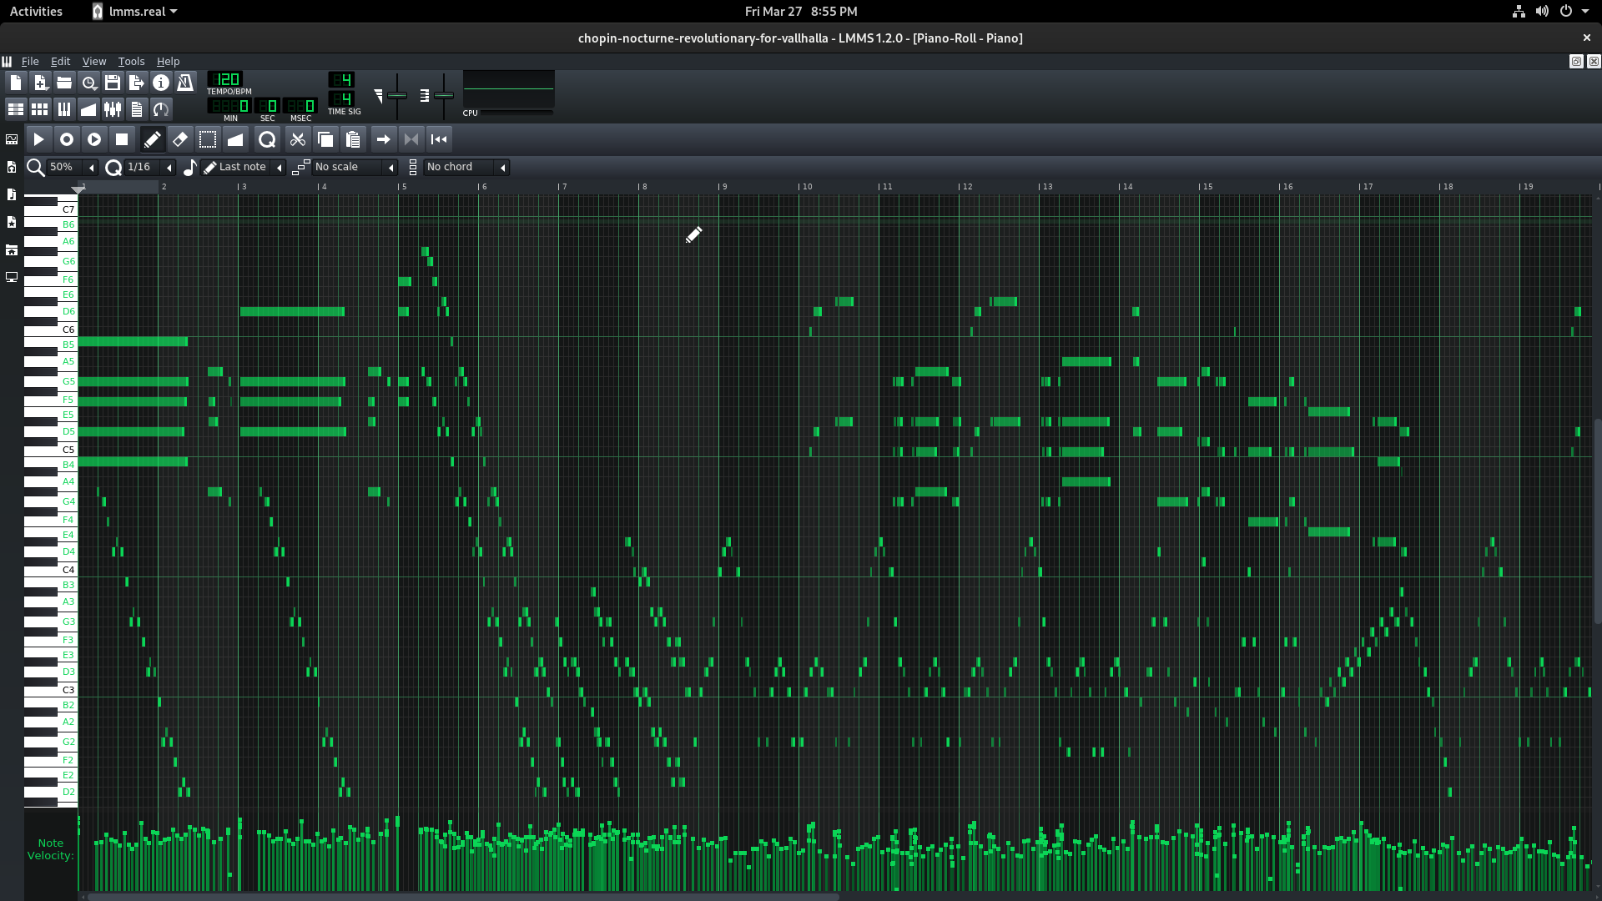Select the Draw (pencil) tool
The height and width of the screenshot is (901, 1602).
[152, 138]
